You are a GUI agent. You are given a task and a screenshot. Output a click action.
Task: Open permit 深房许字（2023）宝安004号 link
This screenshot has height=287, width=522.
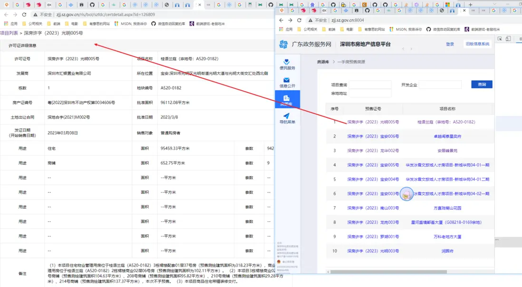[x=373, y=179]
